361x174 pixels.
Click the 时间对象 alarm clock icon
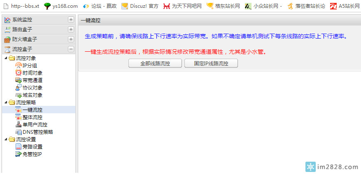[19, 73]
